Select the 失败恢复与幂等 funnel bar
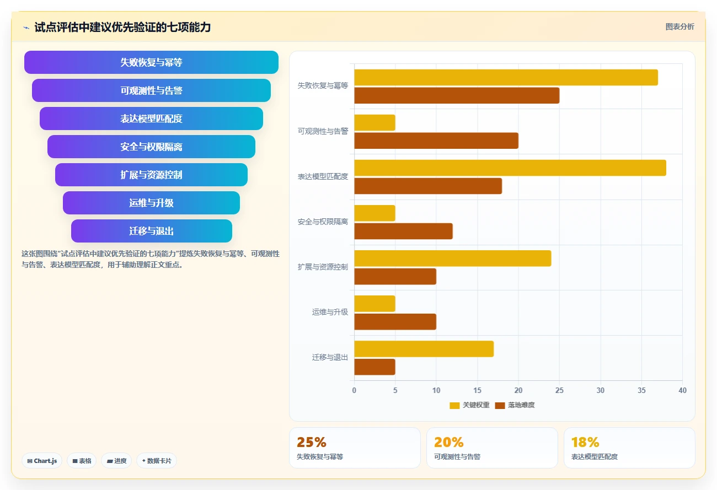 151,62
